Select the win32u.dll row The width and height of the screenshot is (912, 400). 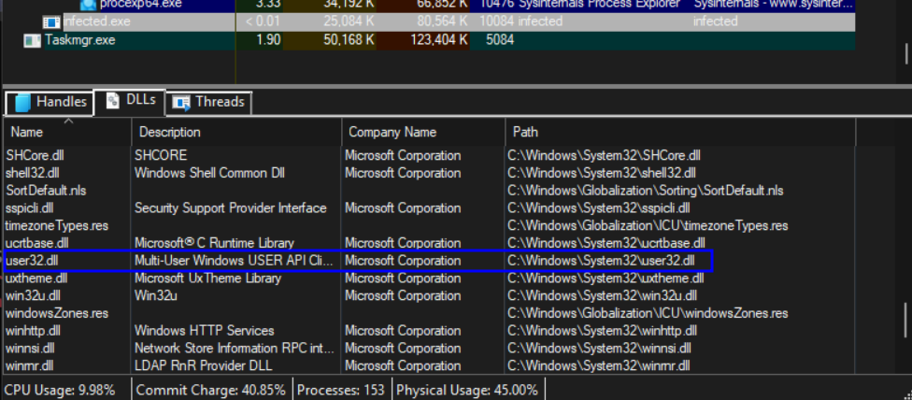tap(429, 296)
